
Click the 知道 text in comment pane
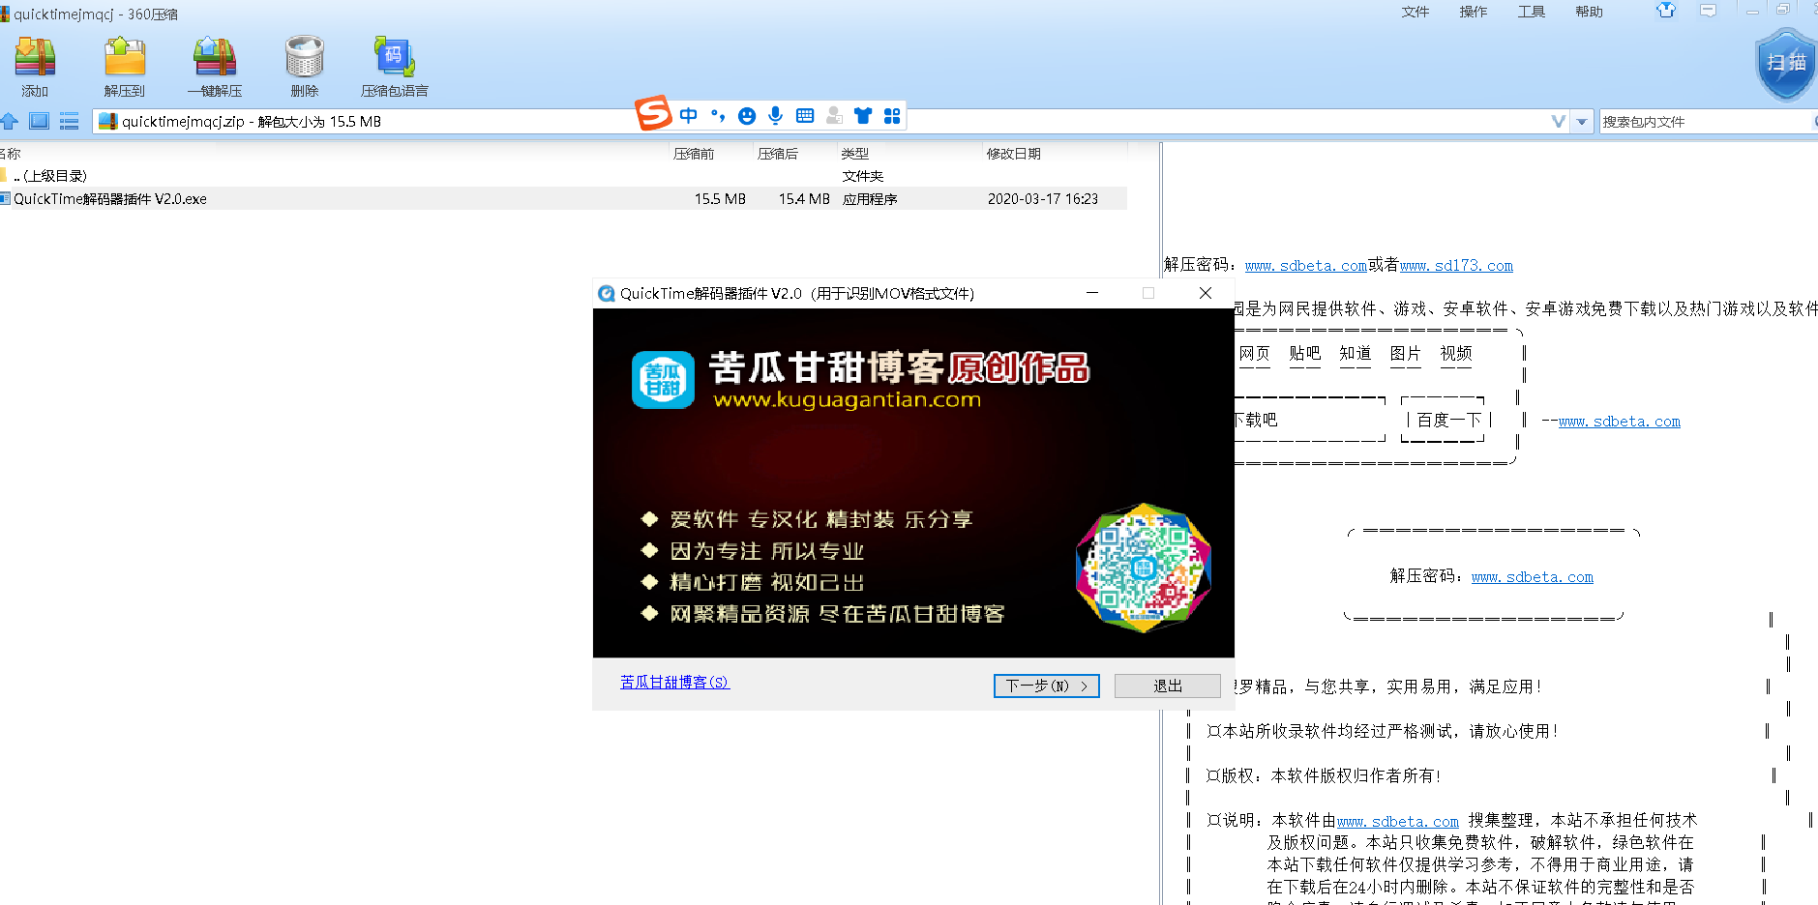[1356, 353]
